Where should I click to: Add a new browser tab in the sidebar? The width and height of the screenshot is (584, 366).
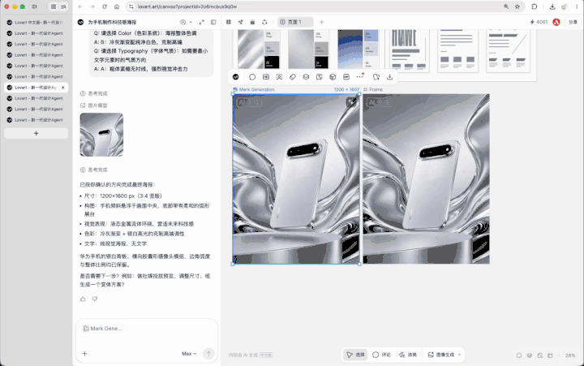pyautogui.click(x=36, y=133)
